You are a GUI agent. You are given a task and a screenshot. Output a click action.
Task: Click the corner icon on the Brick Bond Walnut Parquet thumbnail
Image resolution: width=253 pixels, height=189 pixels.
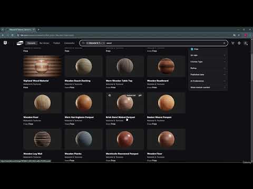click(110, 96)
